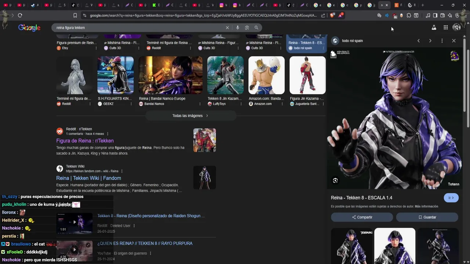Open a new browser tab

(423, 5)
